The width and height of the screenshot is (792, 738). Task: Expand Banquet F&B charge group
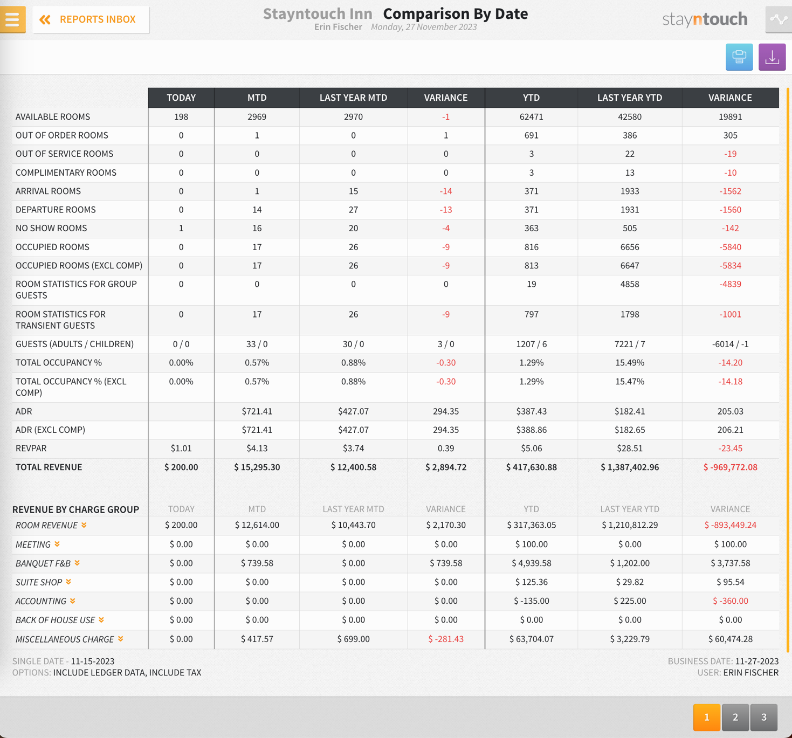click(x=77, y=563)
